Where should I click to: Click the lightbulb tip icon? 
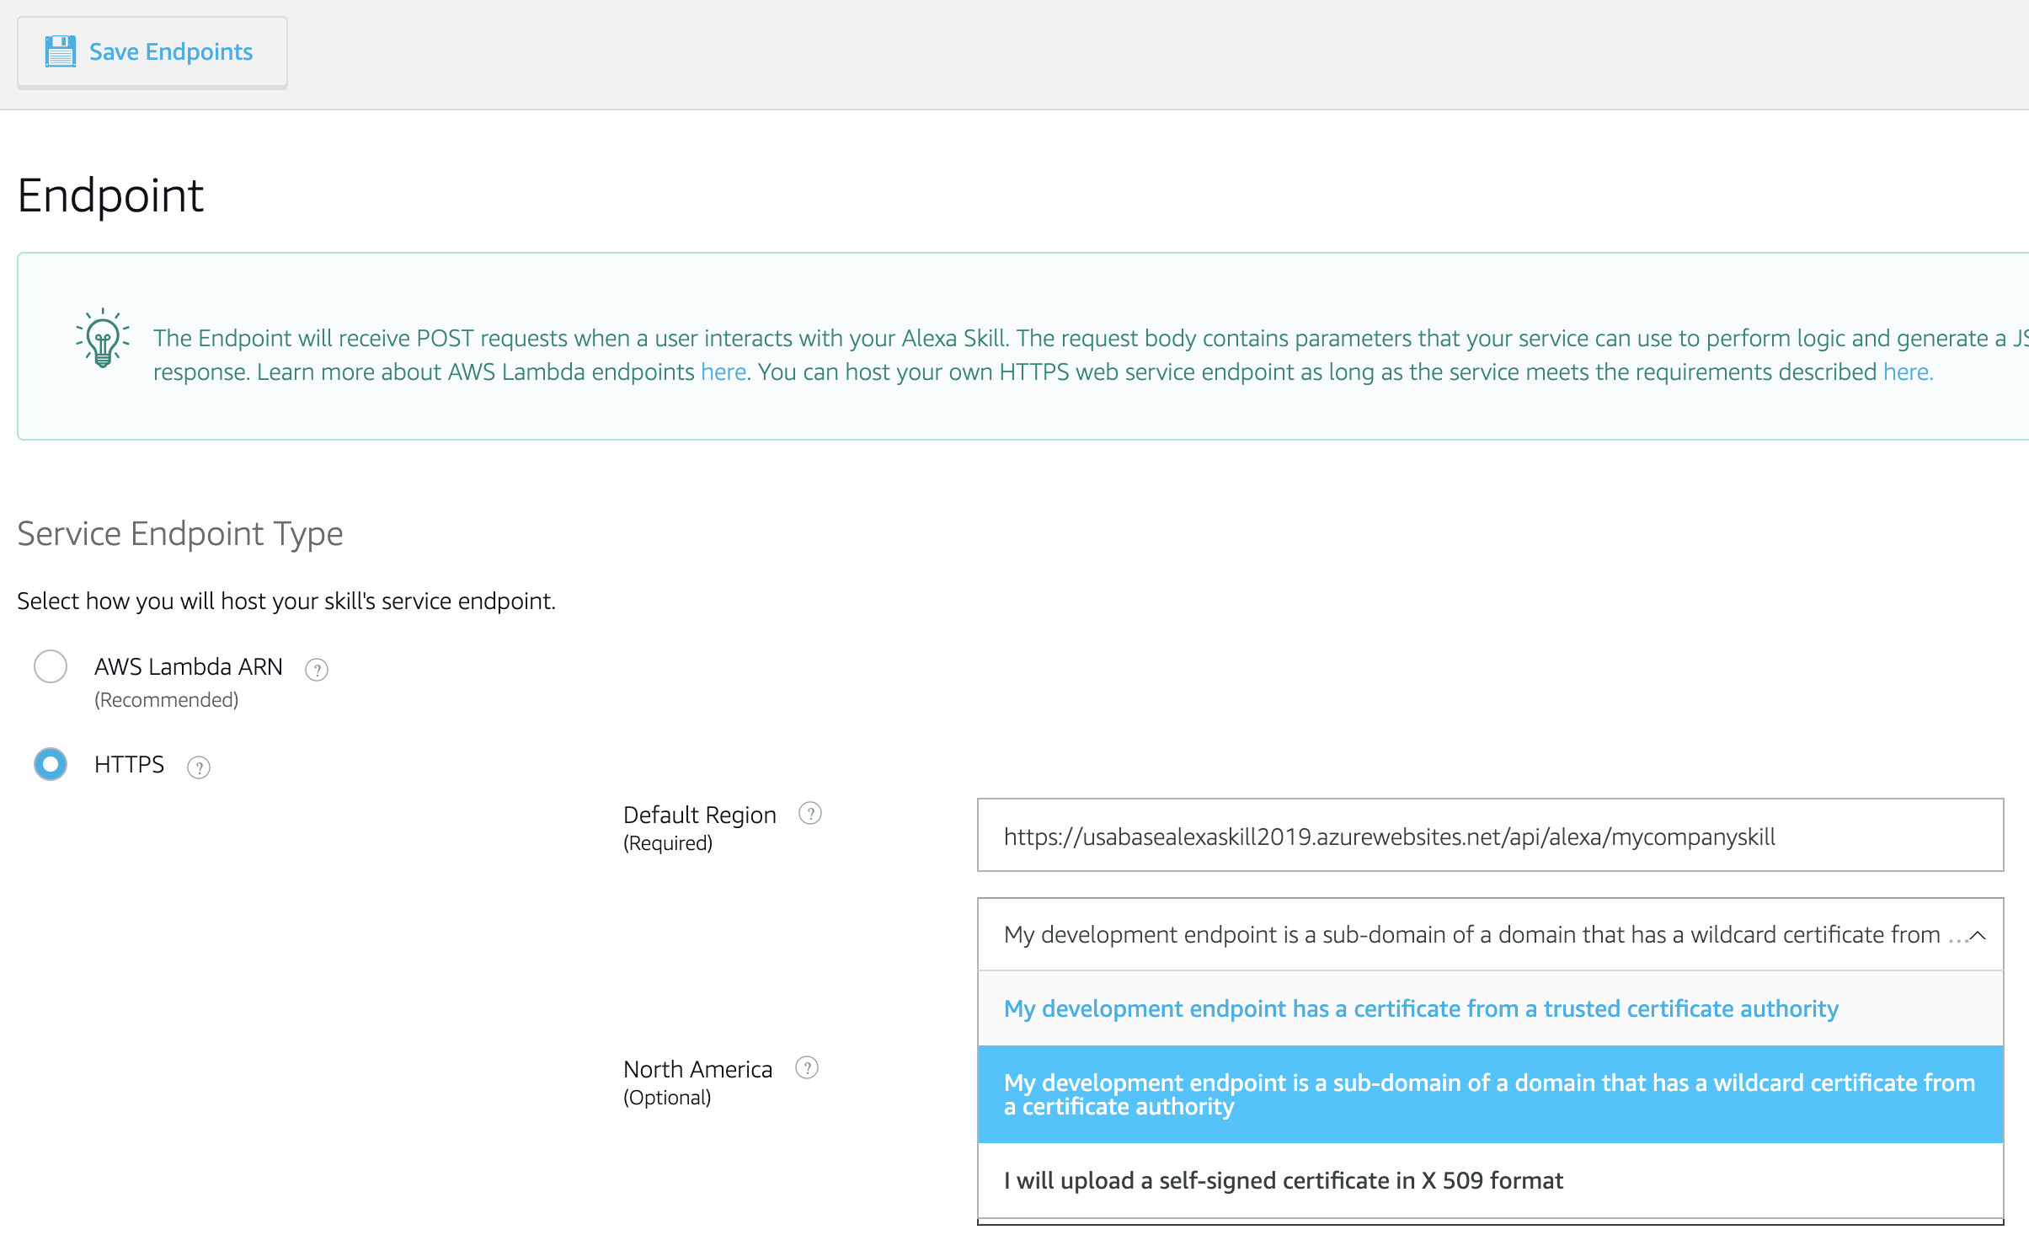[x=103, y=338]
